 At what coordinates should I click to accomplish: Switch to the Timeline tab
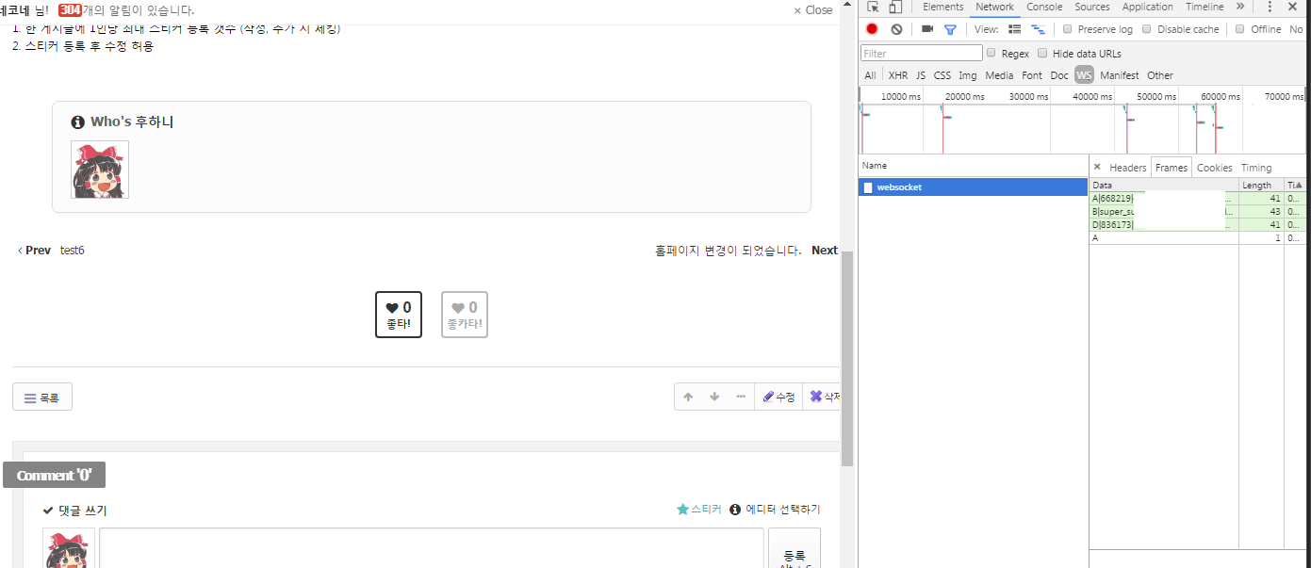pyautogui.click(x=1204, y=7)
